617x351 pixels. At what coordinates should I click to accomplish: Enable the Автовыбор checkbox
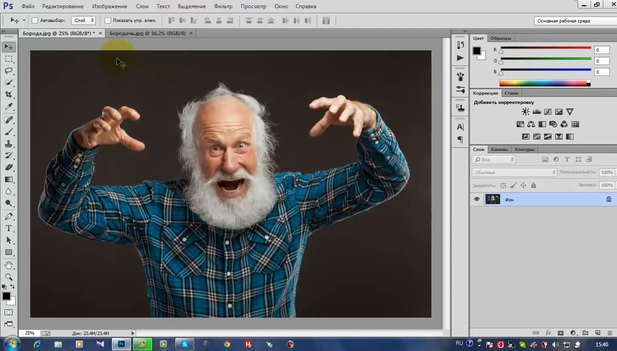click(35, 21)
